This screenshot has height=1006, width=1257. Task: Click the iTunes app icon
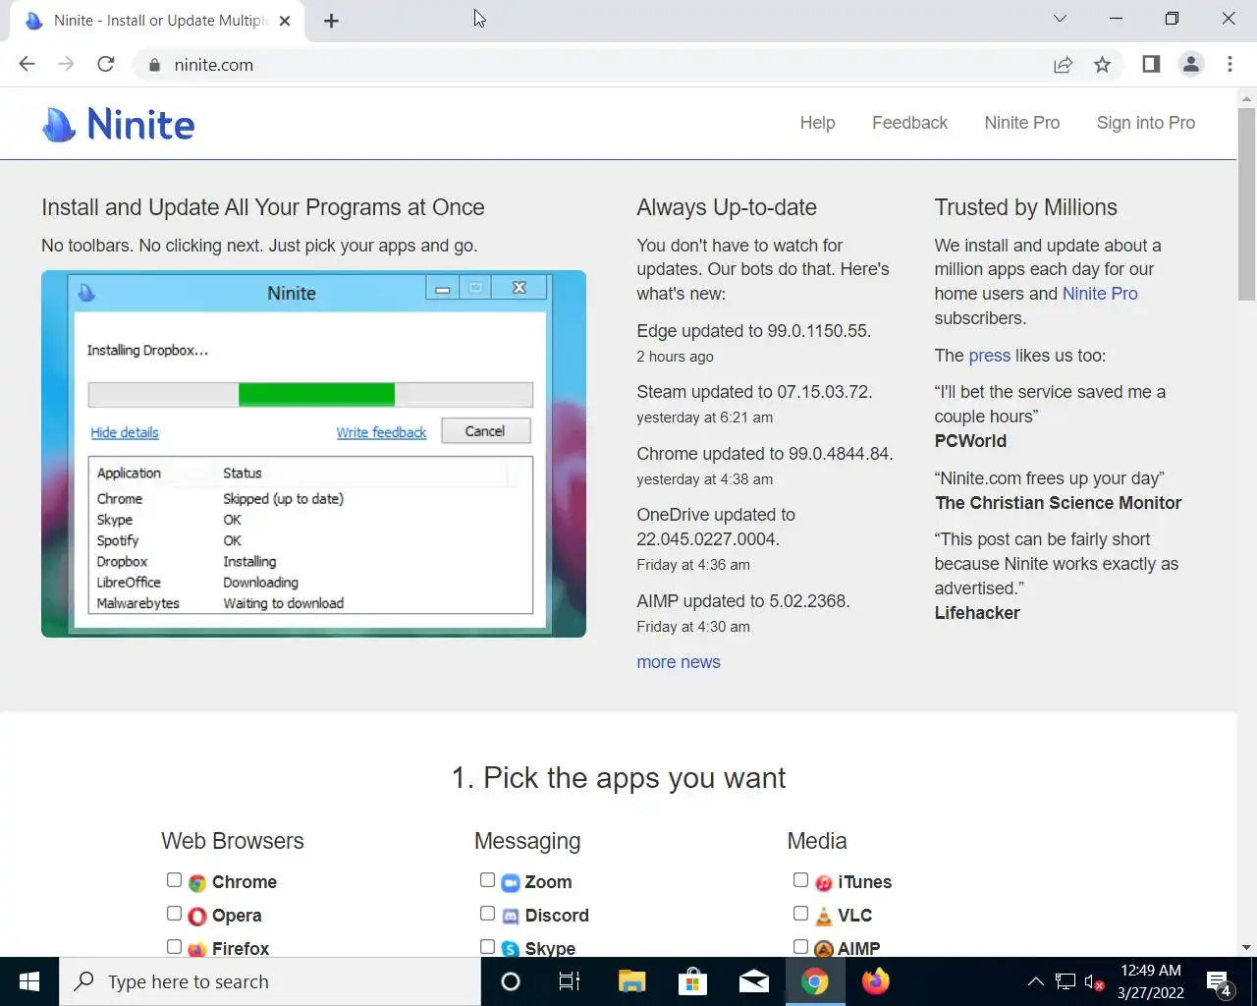point(823,882)
